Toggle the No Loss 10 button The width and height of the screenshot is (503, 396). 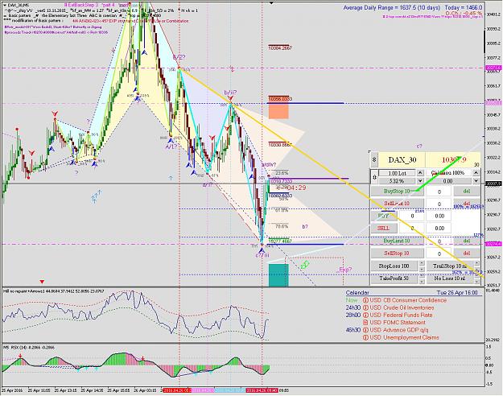[x=450, y=278]
